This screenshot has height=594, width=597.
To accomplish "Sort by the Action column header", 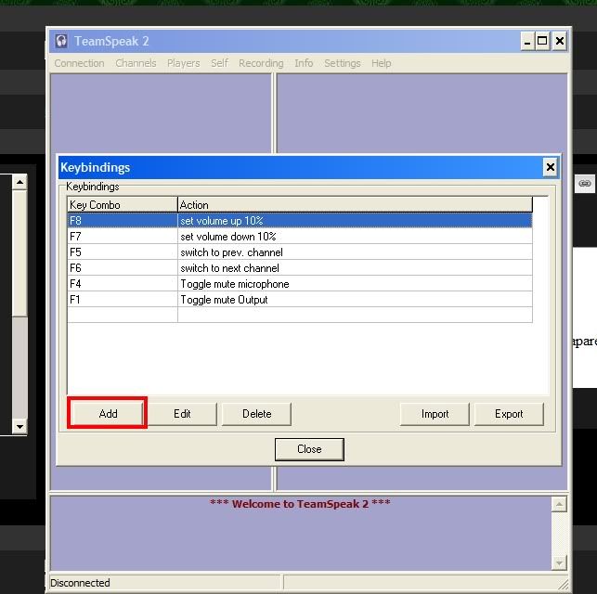I will 355,205.
